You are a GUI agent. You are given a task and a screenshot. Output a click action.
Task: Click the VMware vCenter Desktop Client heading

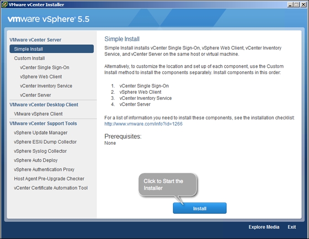click(x=44, y=104)
